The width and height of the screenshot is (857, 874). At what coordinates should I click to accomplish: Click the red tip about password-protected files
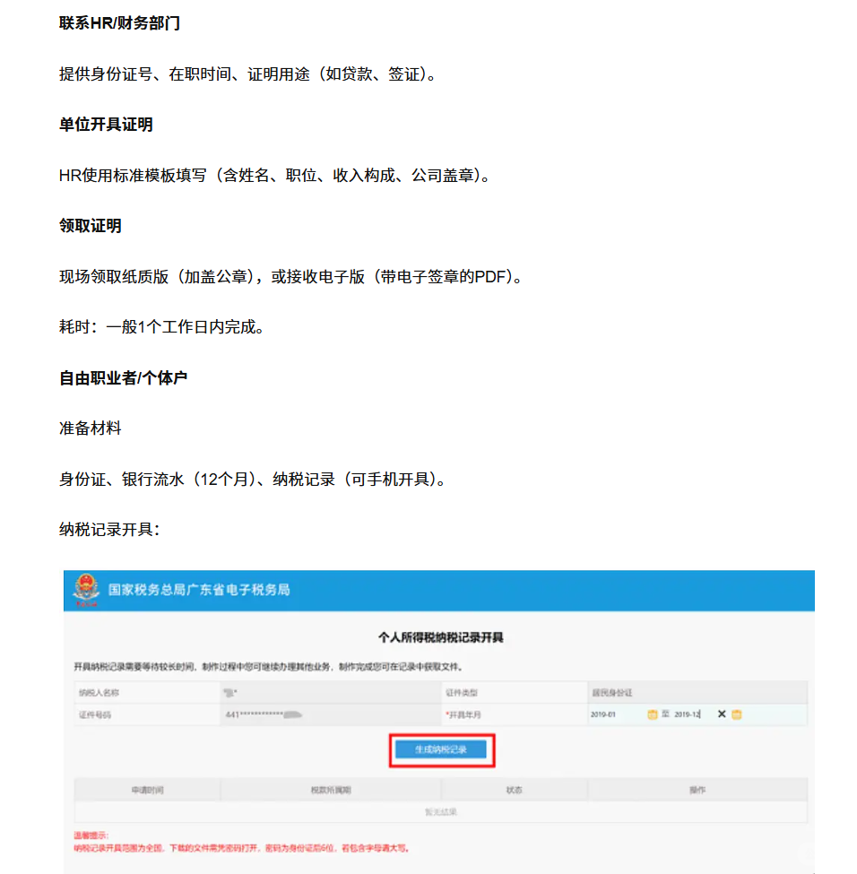coord(242,848)
